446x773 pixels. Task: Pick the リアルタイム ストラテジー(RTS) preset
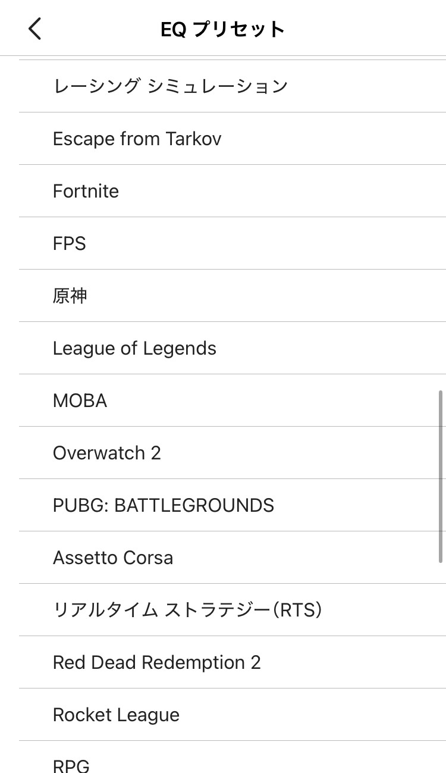pyautogui.click(x=187, y=610)
